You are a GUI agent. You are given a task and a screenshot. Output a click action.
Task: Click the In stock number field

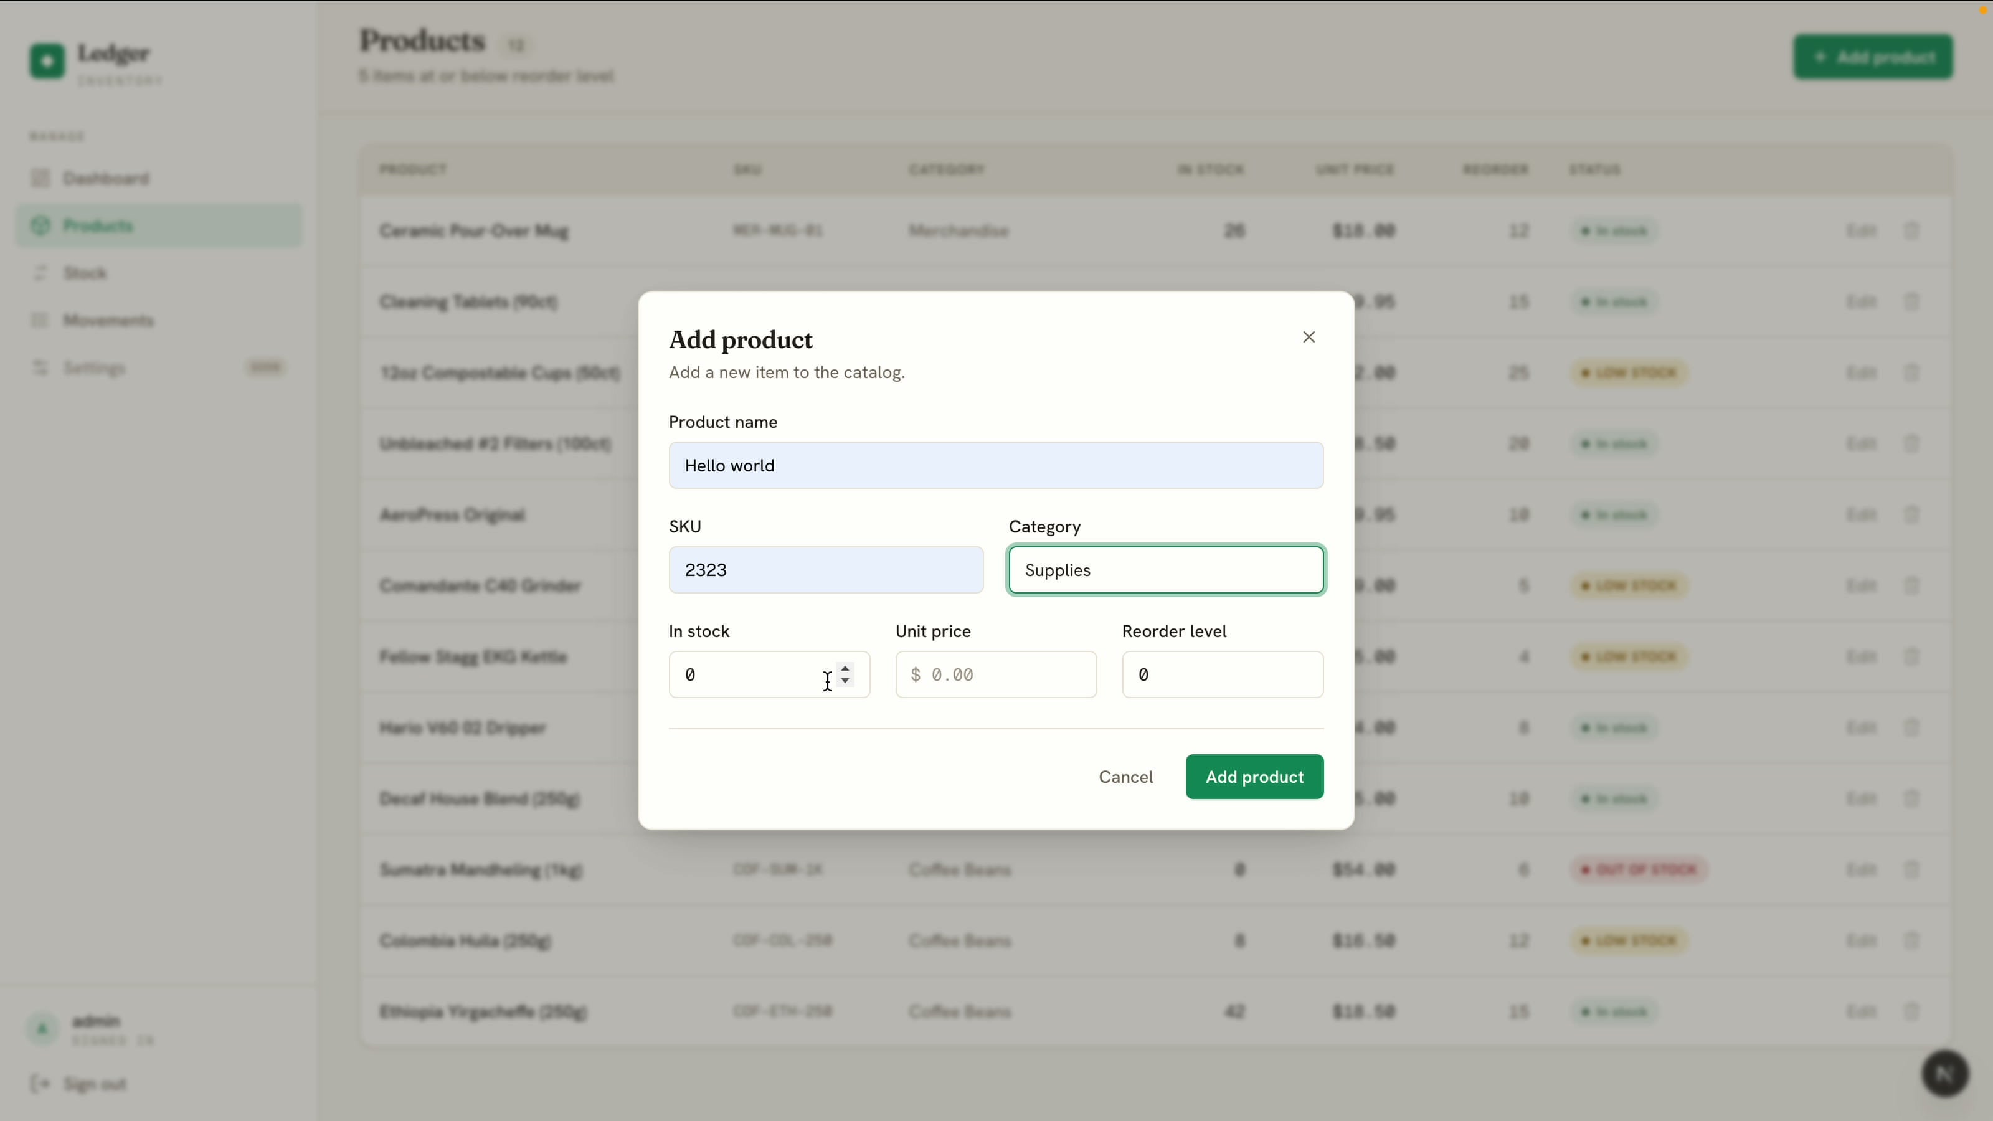click(x=769, y=674)
